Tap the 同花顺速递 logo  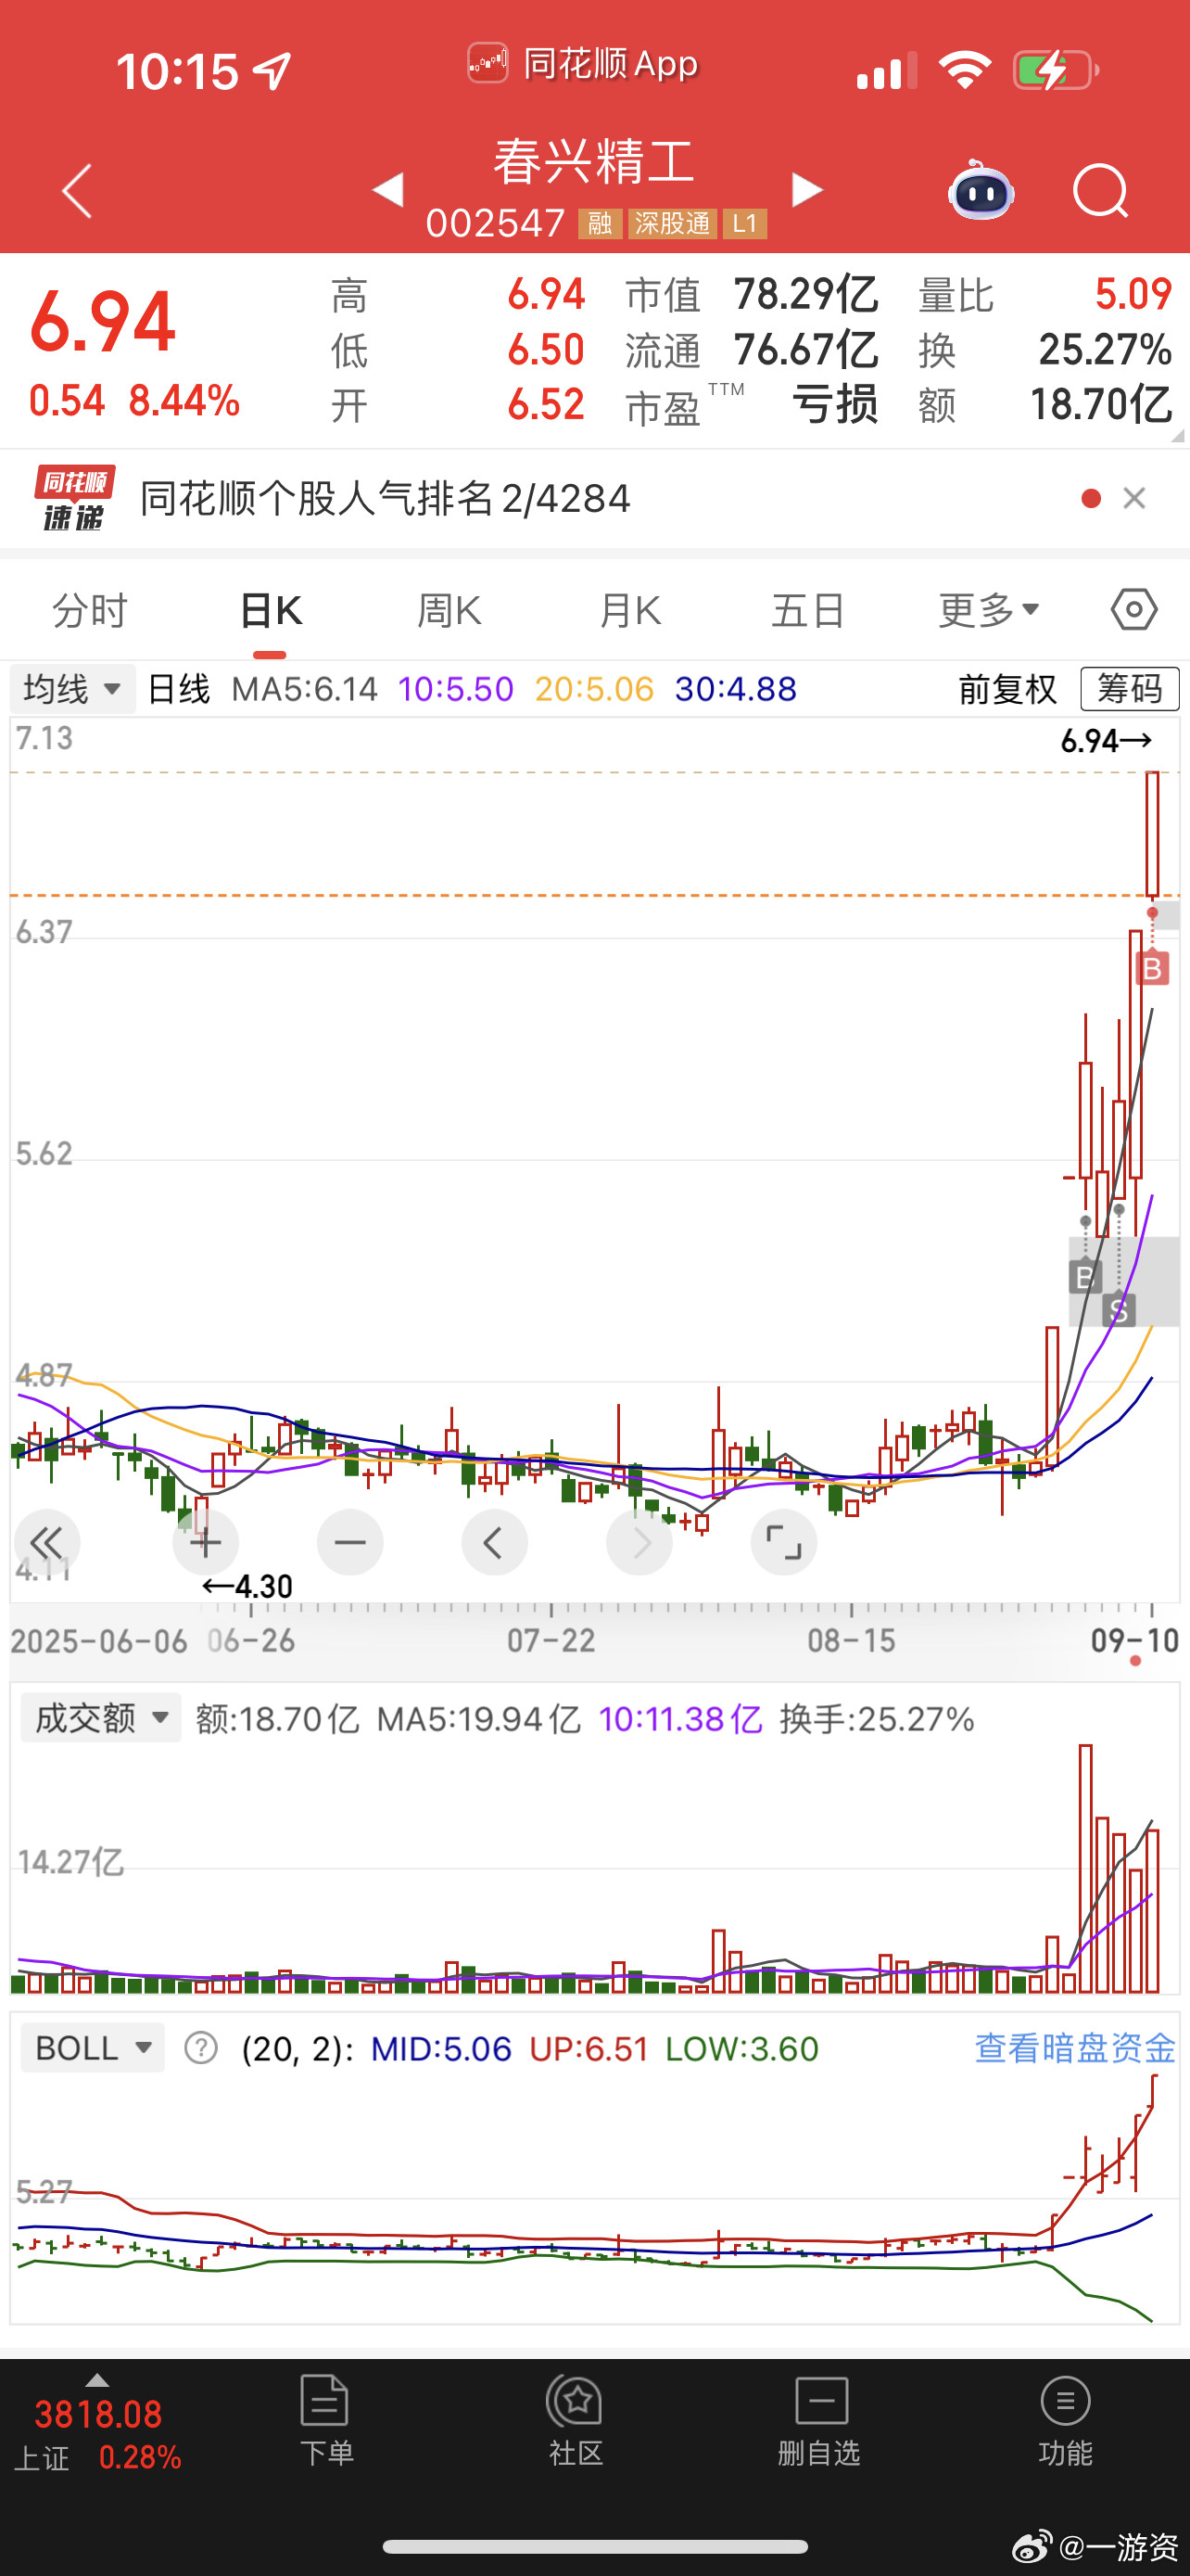(74, 498)
